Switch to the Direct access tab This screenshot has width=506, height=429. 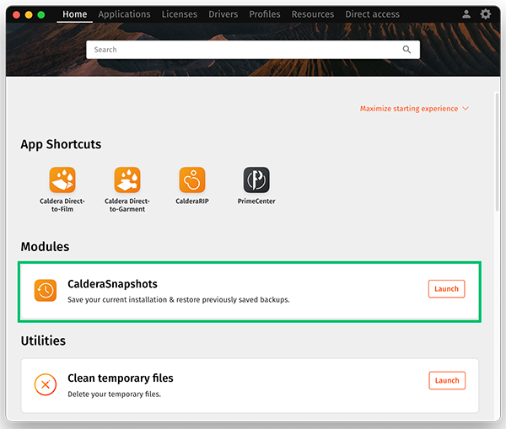click(x=373, y=14)
